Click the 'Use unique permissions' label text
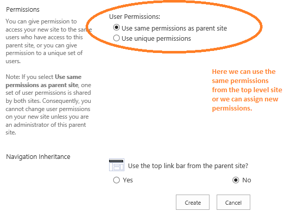The image size is (287, 219). coord(156,39)
